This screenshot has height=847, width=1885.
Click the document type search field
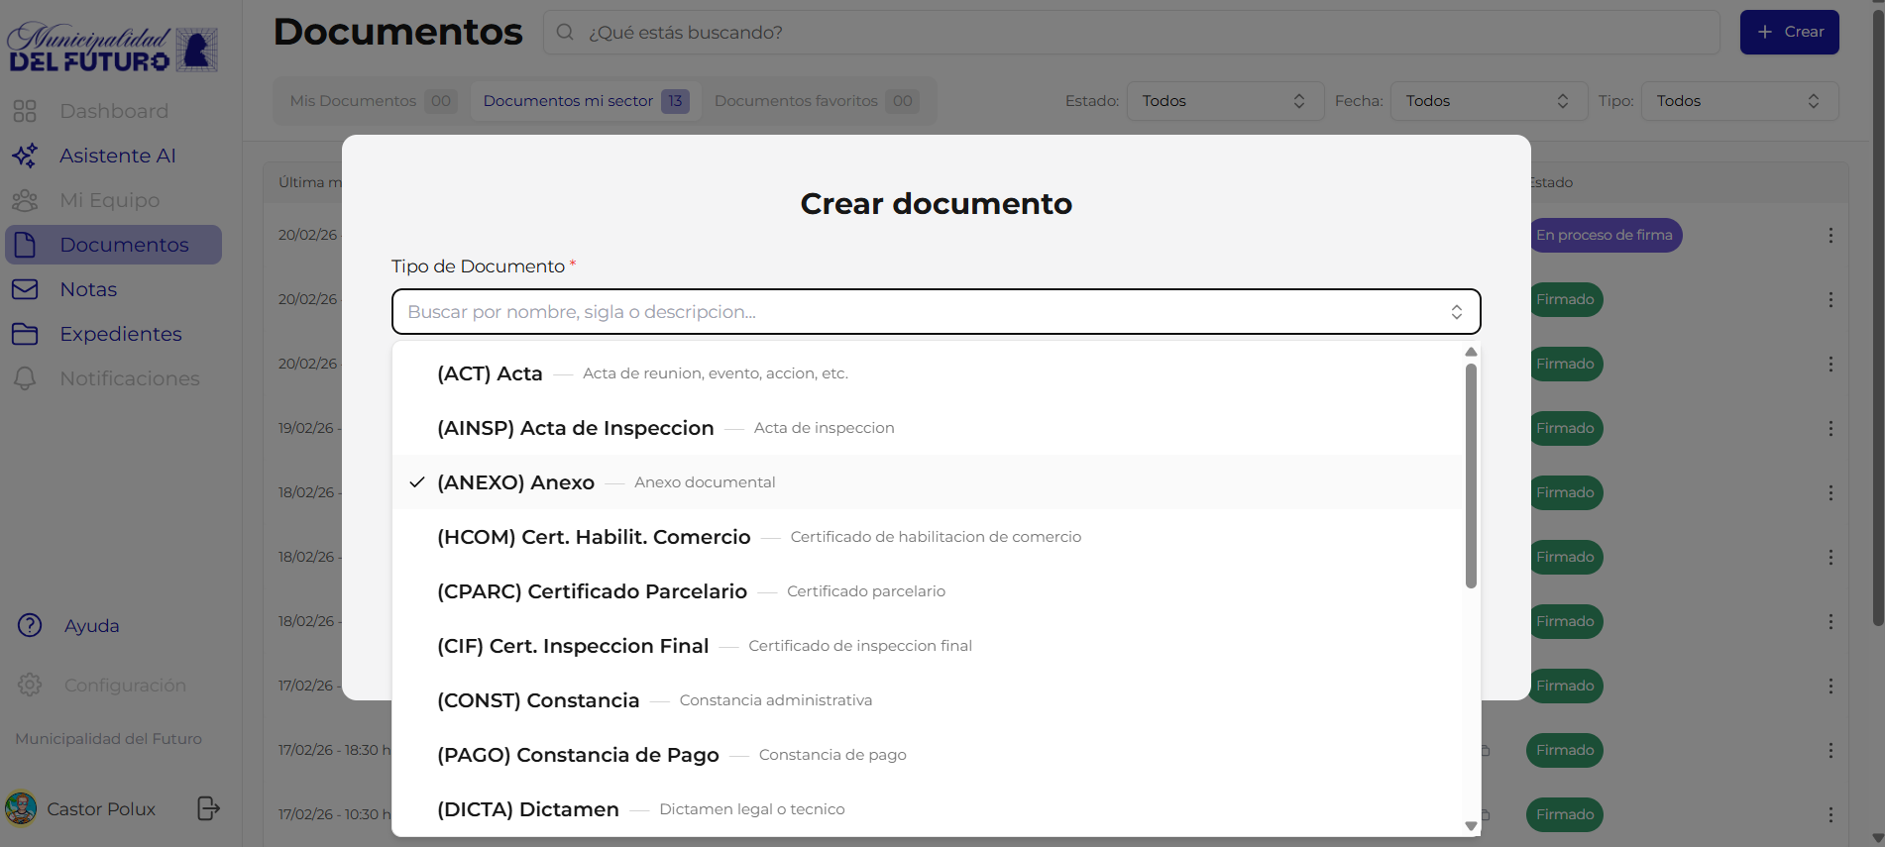(x=922, y=312)
